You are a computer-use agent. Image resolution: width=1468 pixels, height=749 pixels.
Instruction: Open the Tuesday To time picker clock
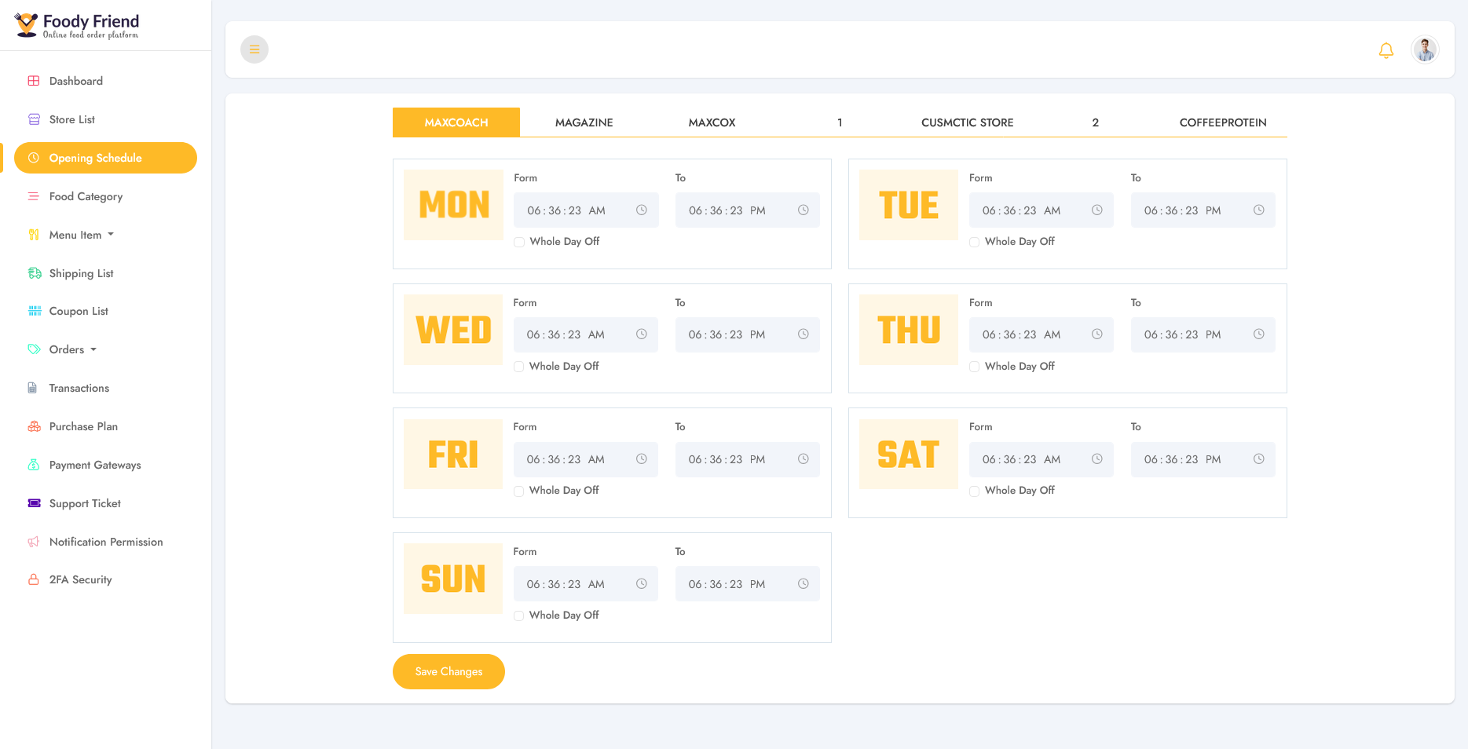pos(1259,210)
